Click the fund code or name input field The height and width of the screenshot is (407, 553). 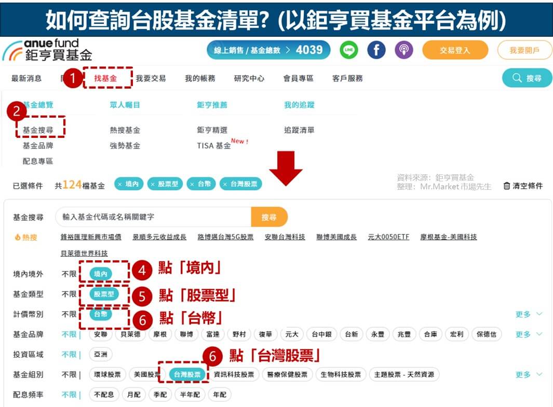(153, 217)
